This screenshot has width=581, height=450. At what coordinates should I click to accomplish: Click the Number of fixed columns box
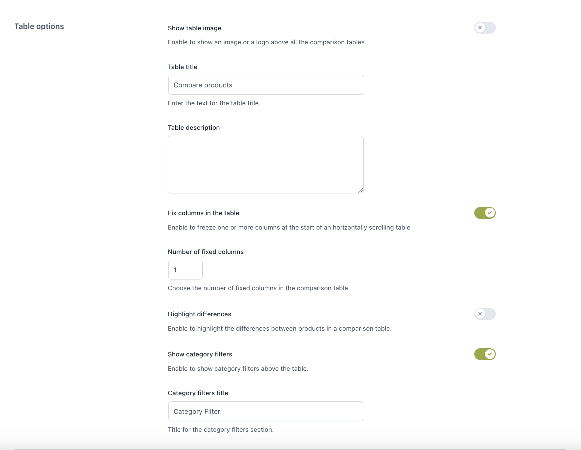[x=185, y=270]
